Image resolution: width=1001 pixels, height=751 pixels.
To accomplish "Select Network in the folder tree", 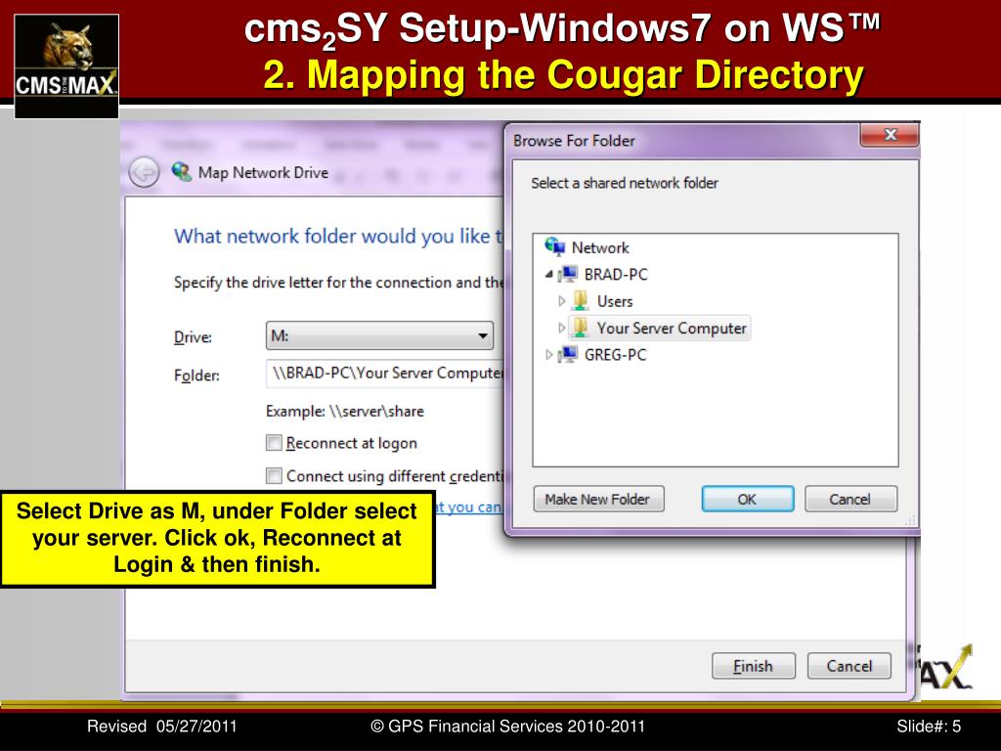I will tap(599, 247).
